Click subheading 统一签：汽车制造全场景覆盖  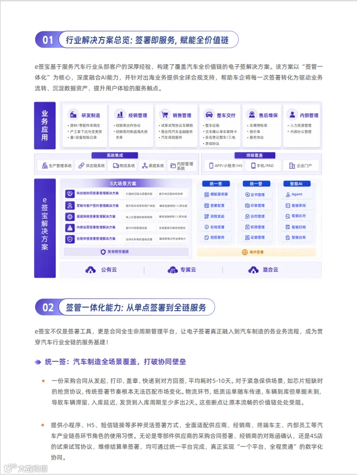[115, 362]
